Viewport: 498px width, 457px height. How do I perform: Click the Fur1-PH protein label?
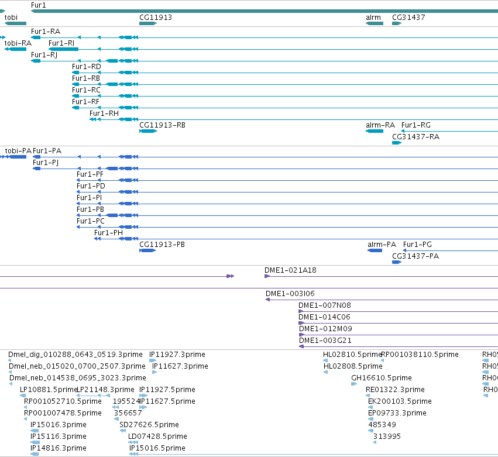click(109, 233)
